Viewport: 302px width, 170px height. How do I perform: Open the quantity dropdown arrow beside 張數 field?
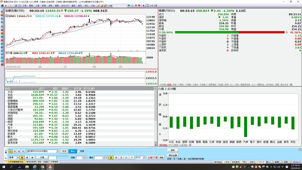86,158
